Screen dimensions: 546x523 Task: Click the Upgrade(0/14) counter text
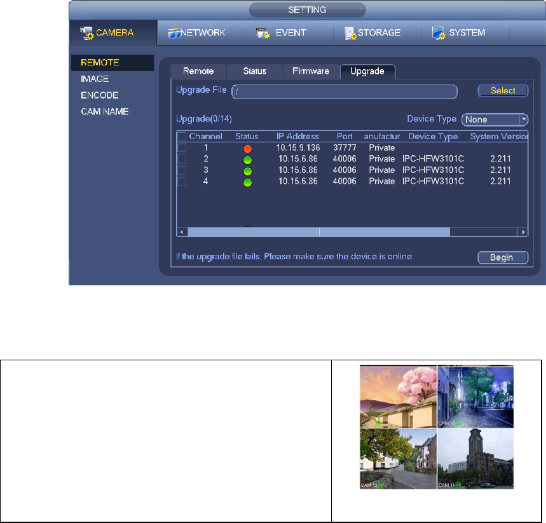point(204,119)
